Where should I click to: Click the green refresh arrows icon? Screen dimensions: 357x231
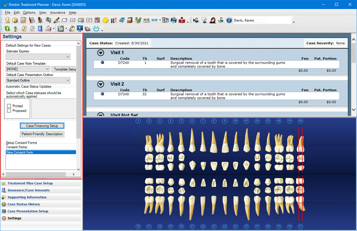(x=7, y=29)
